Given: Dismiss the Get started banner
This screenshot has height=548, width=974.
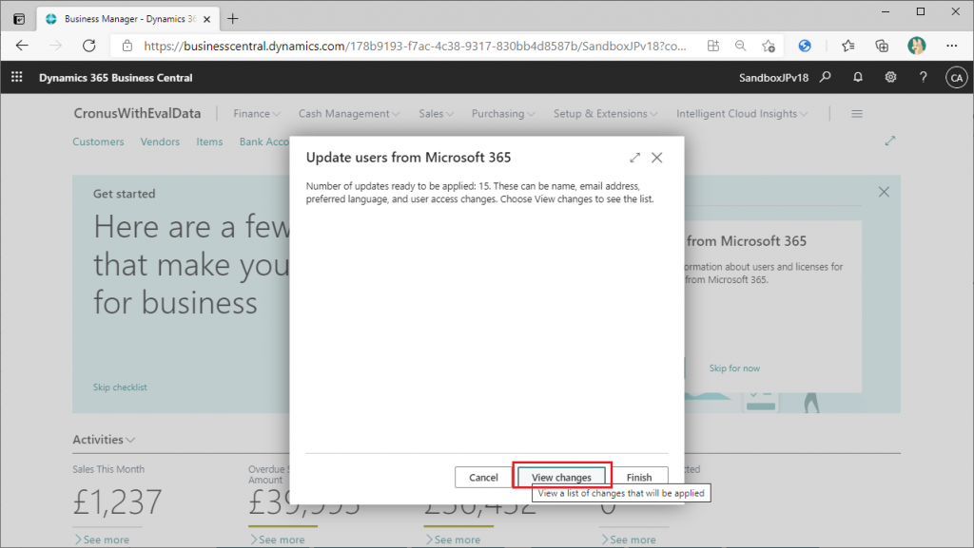Looking at the screenshot, I should tap(884, 192).
